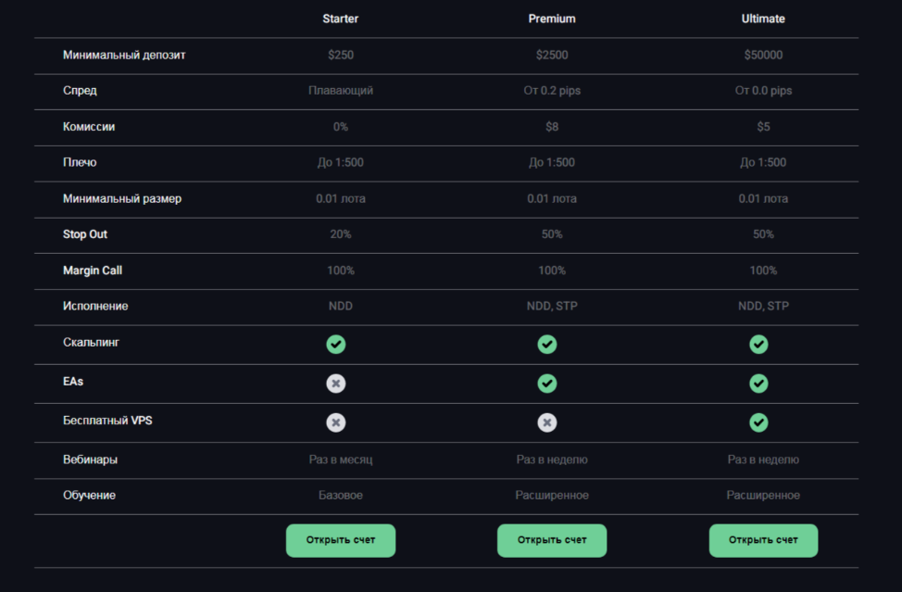Click the green checkmark for Скальпинг in Starter
This screenshot has width=902, height=592.
point(336,344)
